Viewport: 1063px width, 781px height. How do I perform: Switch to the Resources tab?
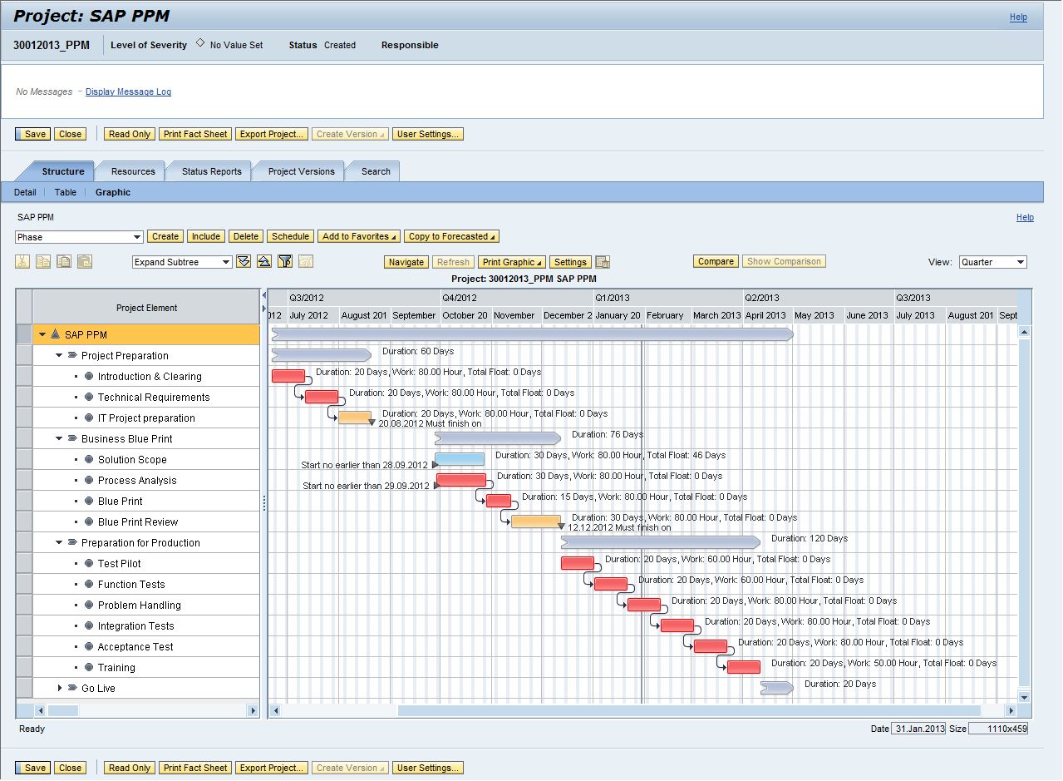(x=133, y=171)
